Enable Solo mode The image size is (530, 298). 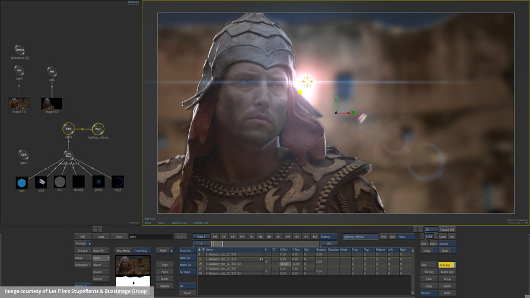coord(428,265)
